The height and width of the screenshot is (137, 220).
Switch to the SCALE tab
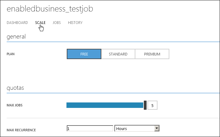pyautogui.click(x=40, y=23)
